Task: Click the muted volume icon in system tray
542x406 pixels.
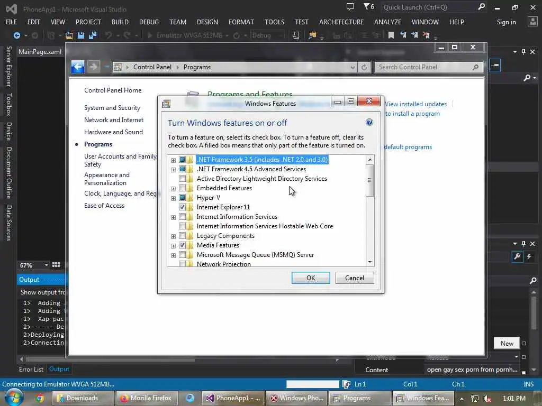Action: click(x=487, y=399)
